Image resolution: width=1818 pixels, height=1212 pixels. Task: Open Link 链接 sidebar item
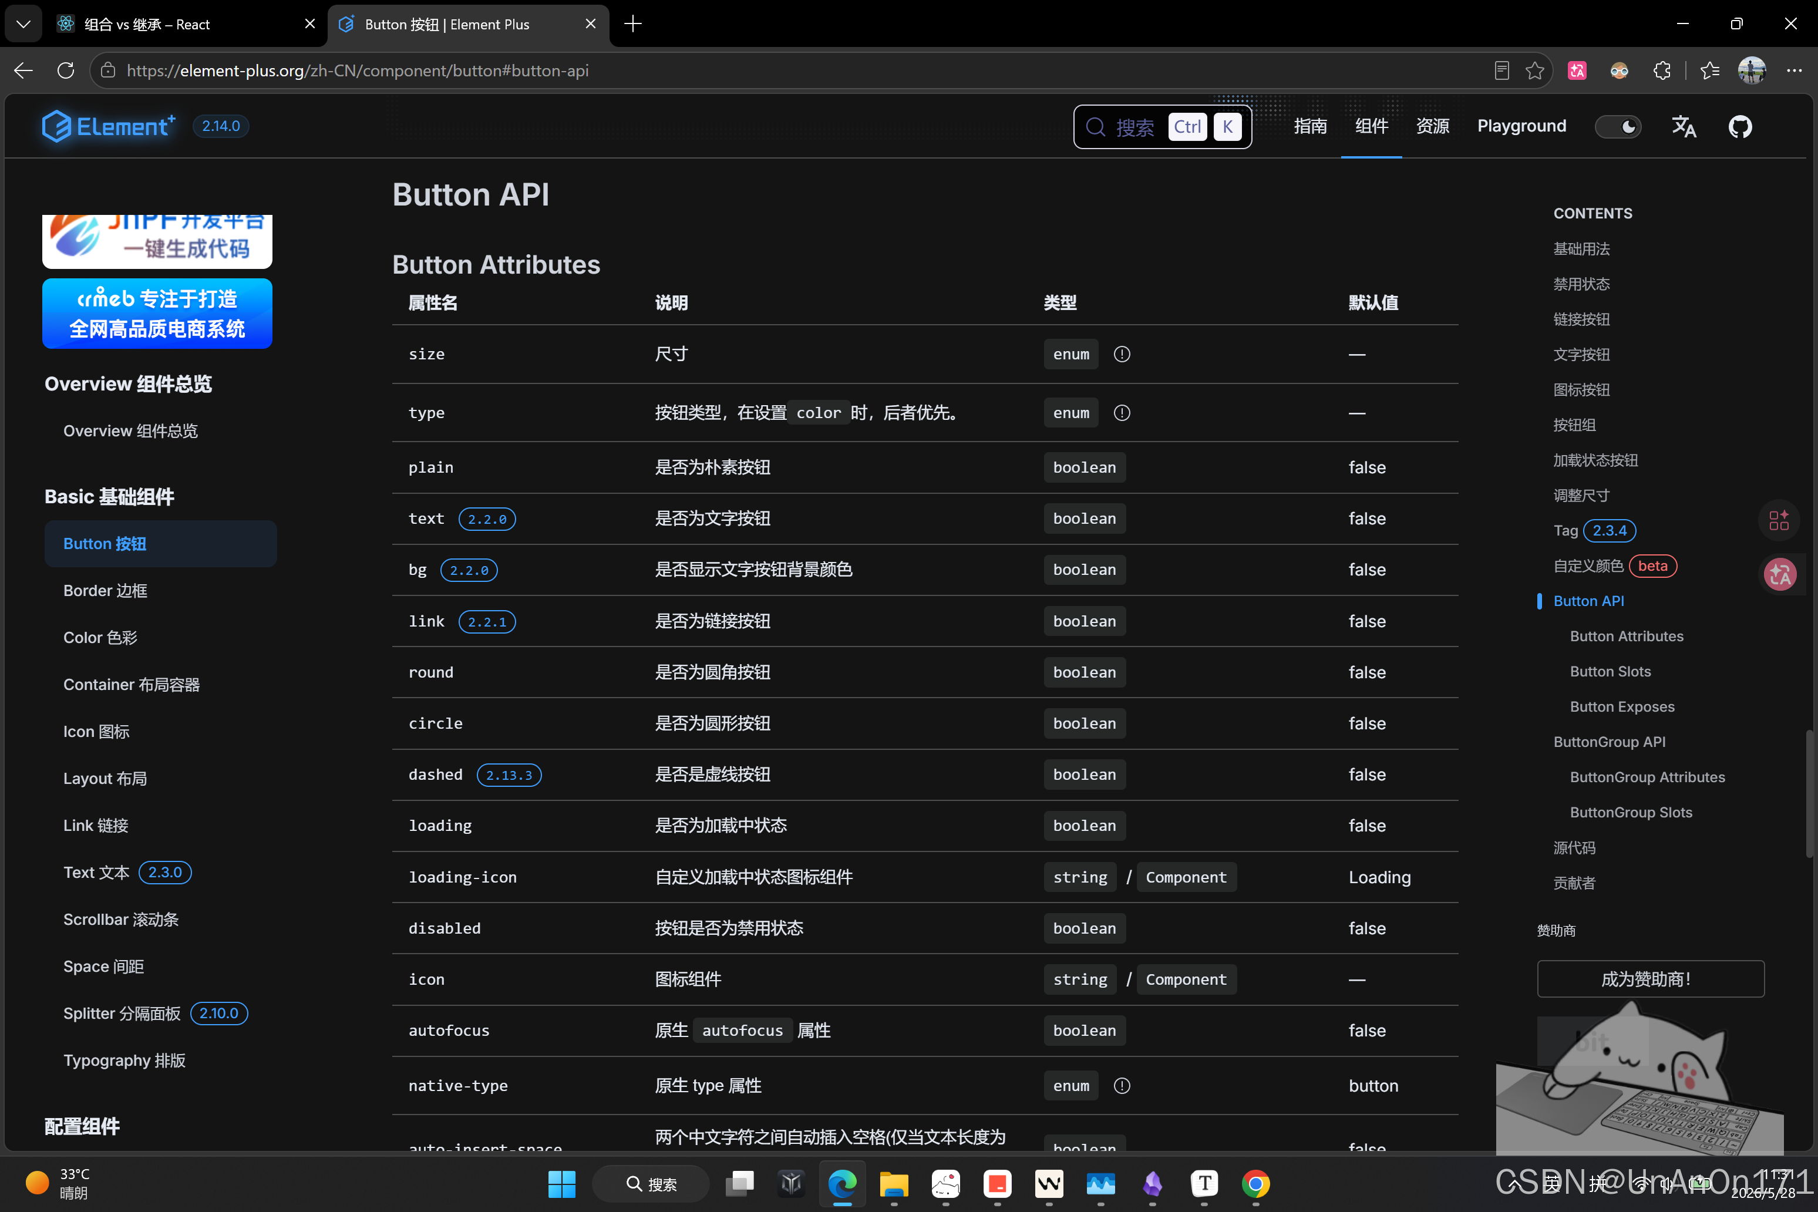pyautogui.click(x=96, y=826)
